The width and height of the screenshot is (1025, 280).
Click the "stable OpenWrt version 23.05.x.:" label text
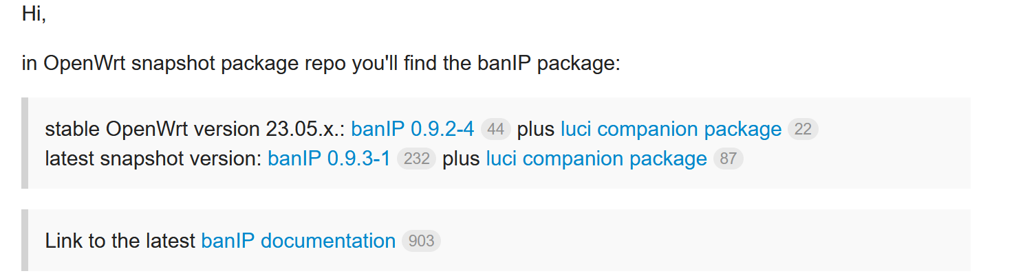point(195,129)
